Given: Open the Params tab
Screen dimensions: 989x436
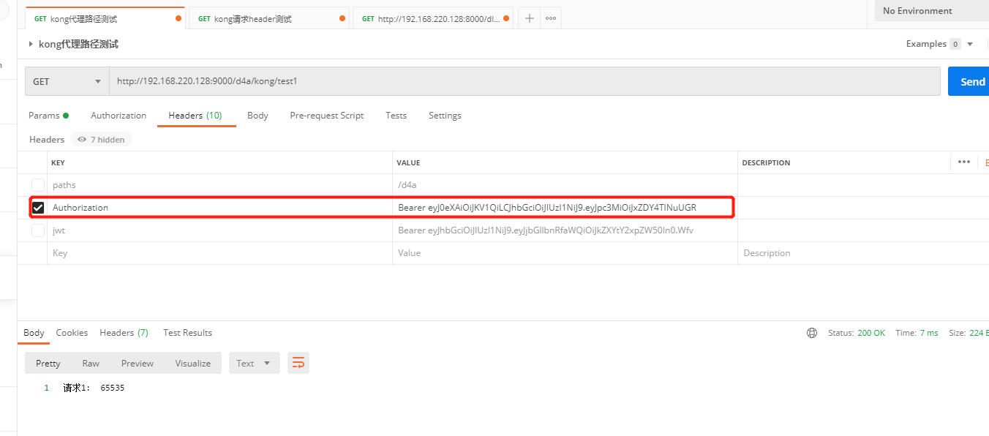Looking at the screenshot, I should [48, 116].
